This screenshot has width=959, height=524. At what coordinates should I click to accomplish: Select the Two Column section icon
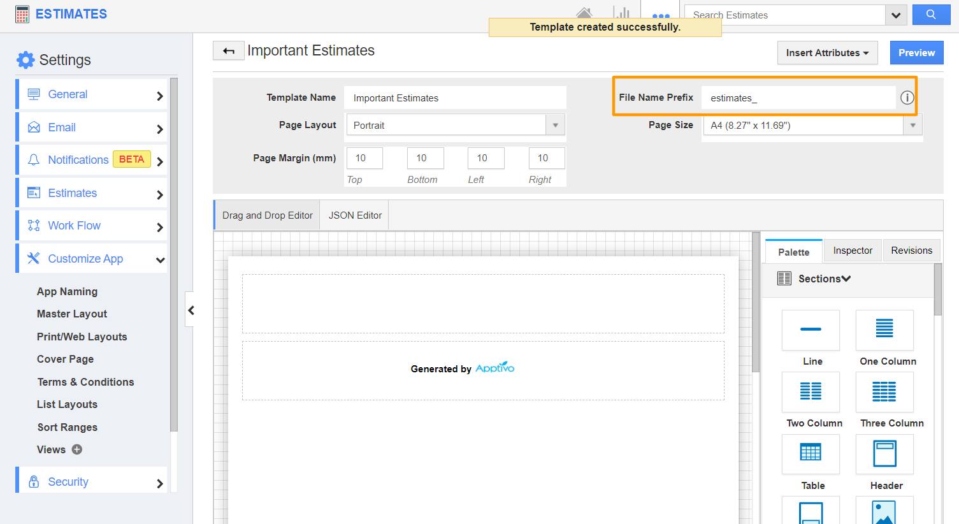point(811,392)
